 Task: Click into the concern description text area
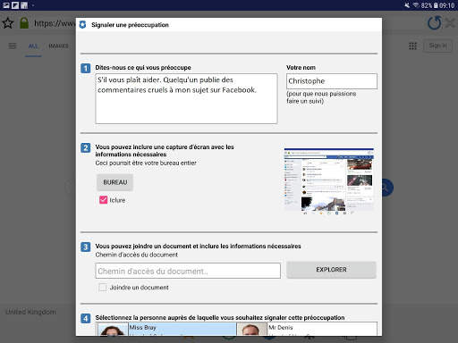pos(186,98)
